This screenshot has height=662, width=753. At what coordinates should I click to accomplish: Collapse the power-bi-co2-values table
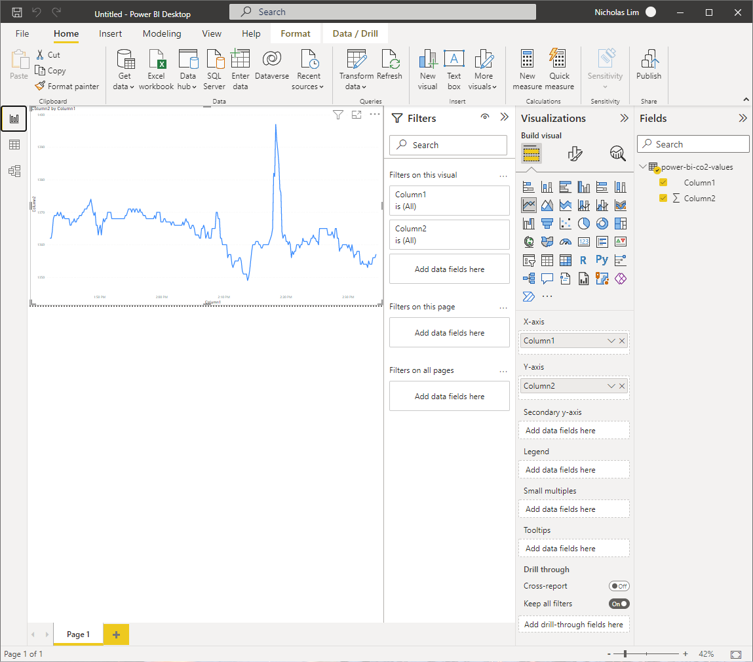tap(643, 166)
